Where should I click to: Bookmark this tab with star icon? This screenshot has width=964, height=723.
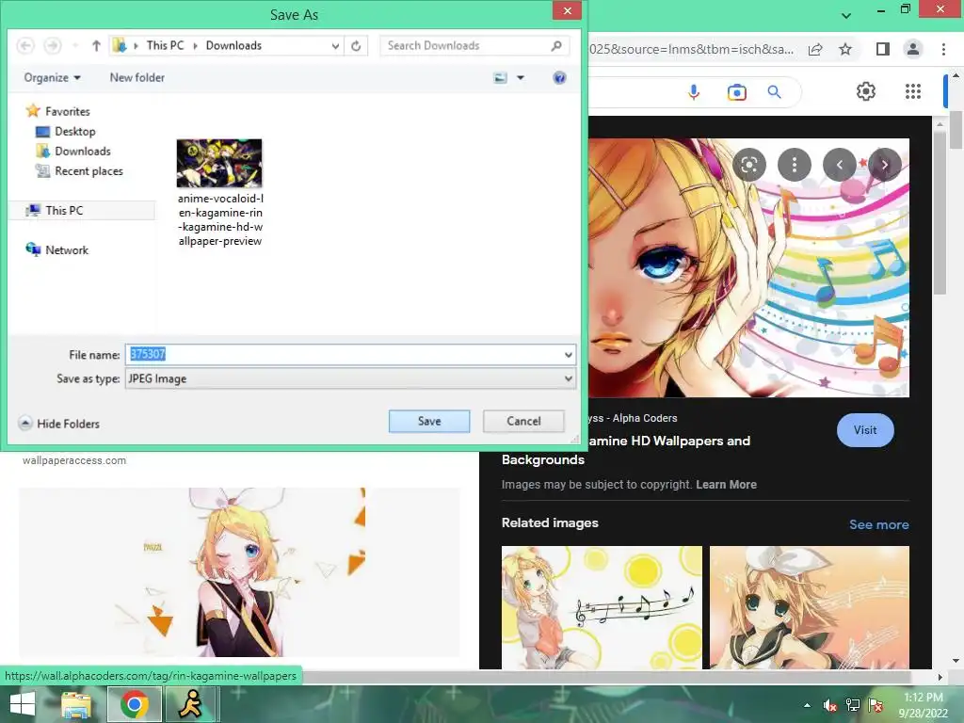(845, 49)
